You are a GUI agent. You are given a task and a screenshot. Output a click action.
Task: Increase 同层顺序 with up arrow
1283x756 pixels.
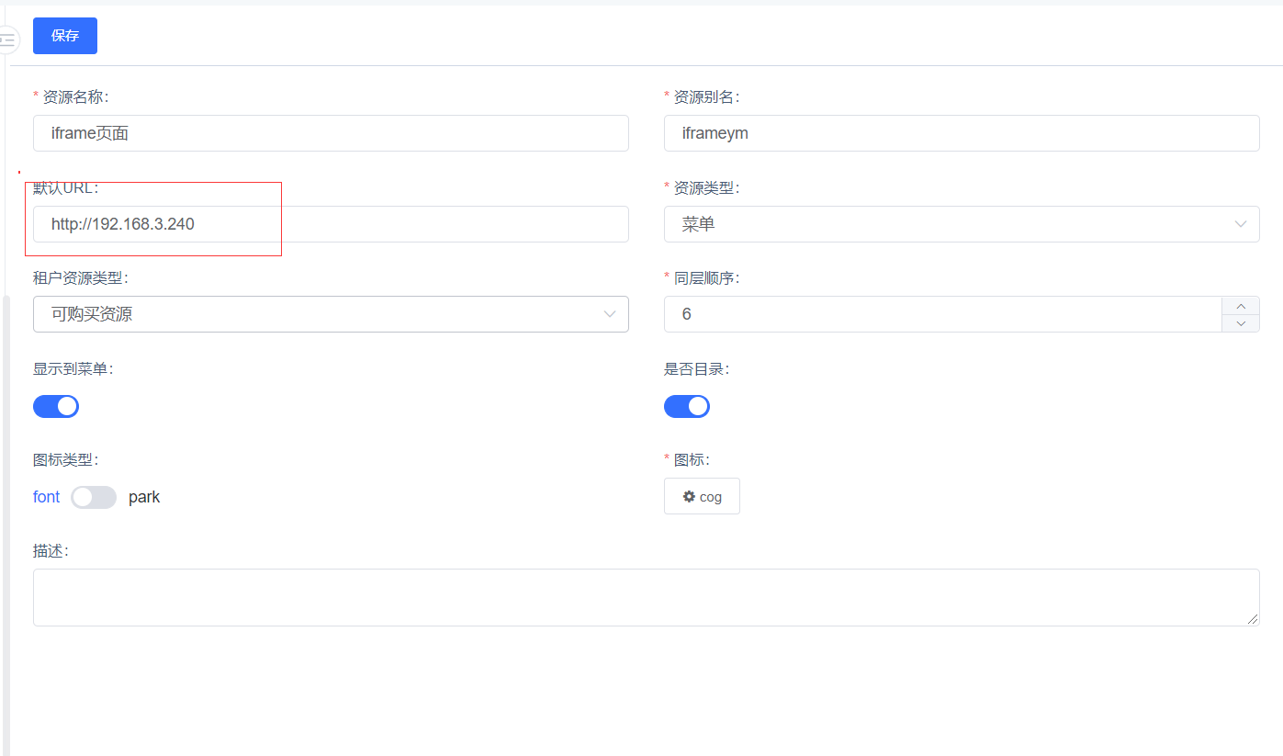pos(1241,306)
